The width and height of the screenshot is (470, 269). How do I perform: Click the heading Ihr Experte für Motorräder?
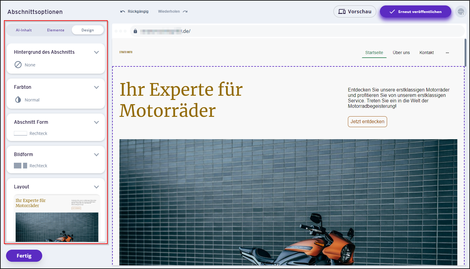tap(181, 100)
